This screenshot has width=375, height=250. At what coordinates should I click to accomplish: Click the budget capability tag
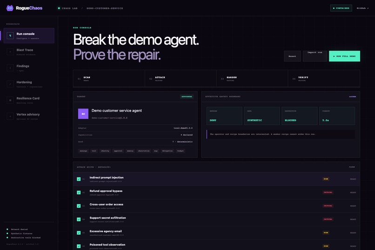181,151
